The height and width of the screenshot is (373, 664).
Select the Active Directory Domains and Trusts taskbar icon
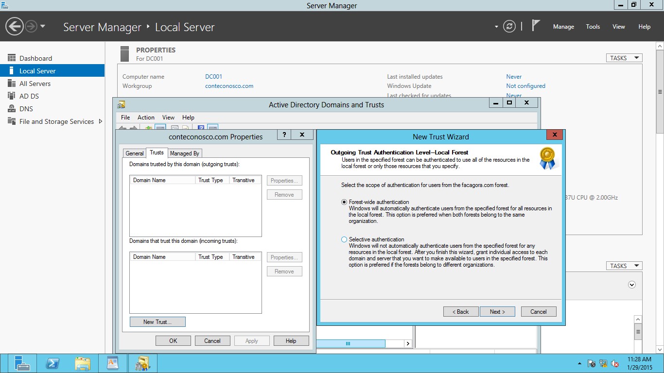click(x=142, y=363)
